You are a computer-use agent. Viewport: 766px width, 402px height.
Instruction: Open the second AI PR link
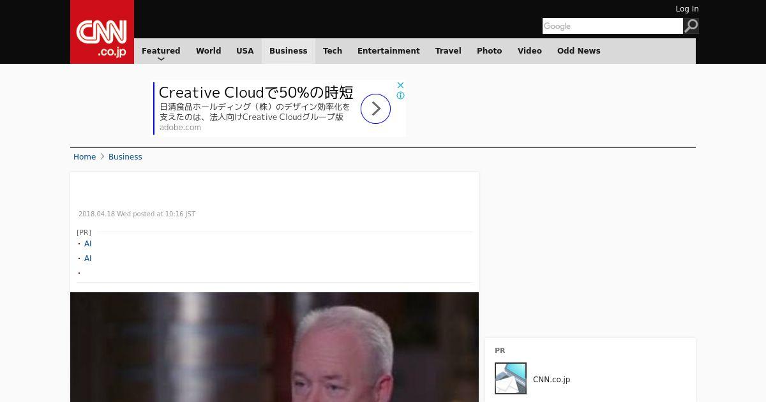pos(88,258)
